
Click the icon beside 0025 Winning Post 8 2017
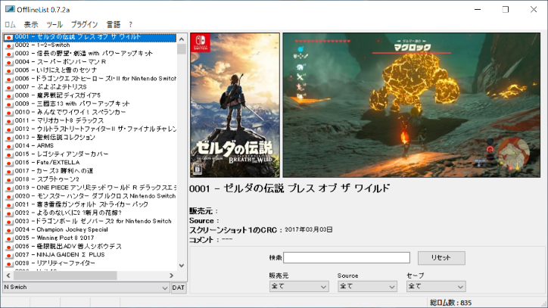click(x=8, y=237)
